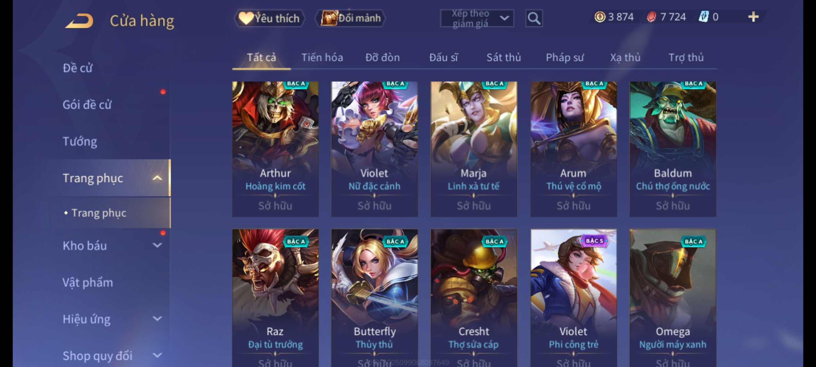Viewport: 816px width, 367px height.
Task: Open the Xếp theo giảm giá sort dropdown
Action: 477,18
